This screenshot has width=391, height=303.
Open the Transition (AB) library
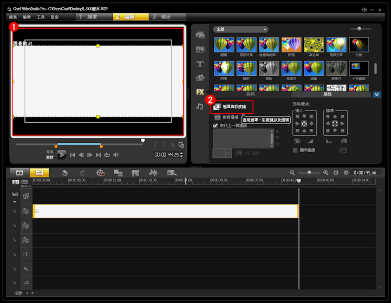tap(200, 50)
